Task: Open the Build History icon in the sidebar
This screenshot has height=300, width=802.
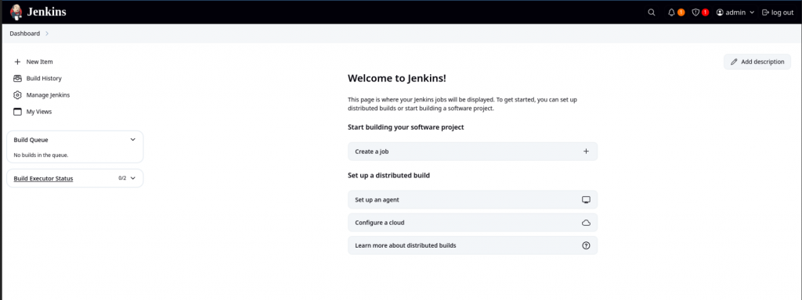Action: click(x=17, y=79)
